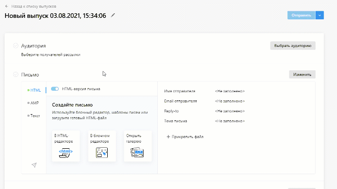Click the plus icon next to Прикрепить файл
The height and width of the screenshot is (189, 337).
168,137
